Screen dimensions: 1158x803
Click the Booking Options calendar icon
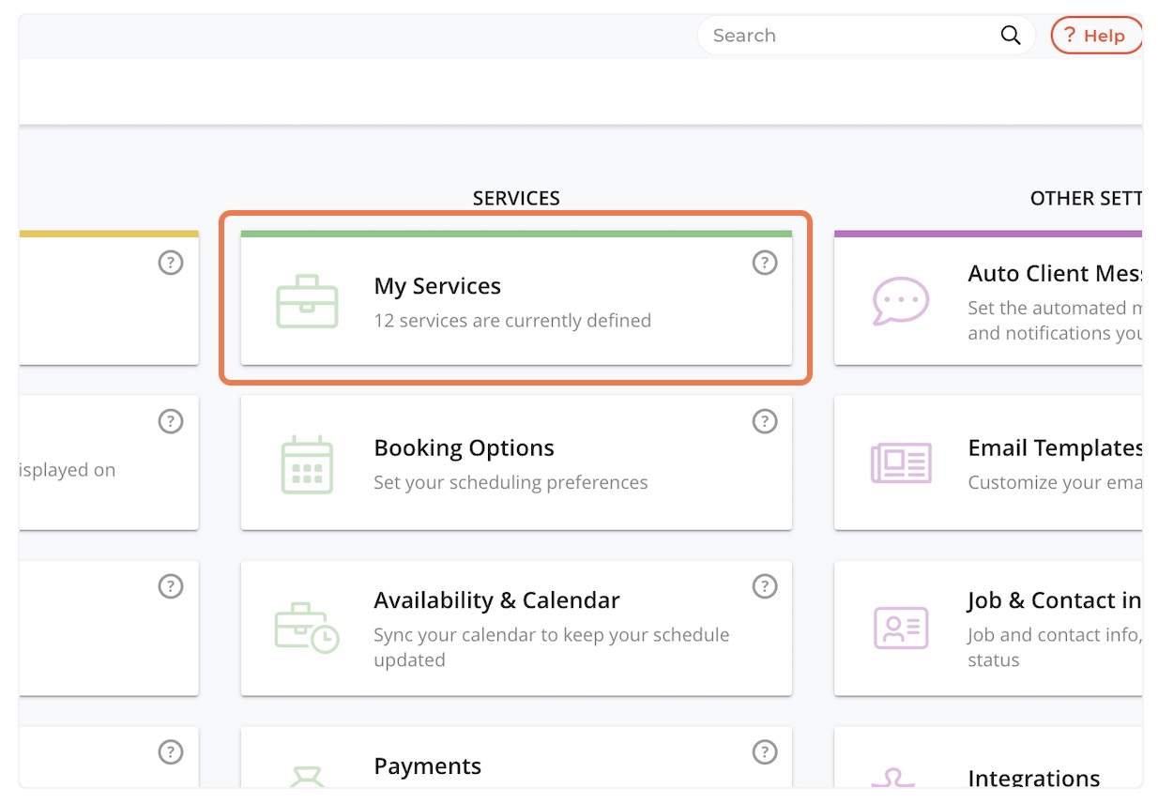307,464
